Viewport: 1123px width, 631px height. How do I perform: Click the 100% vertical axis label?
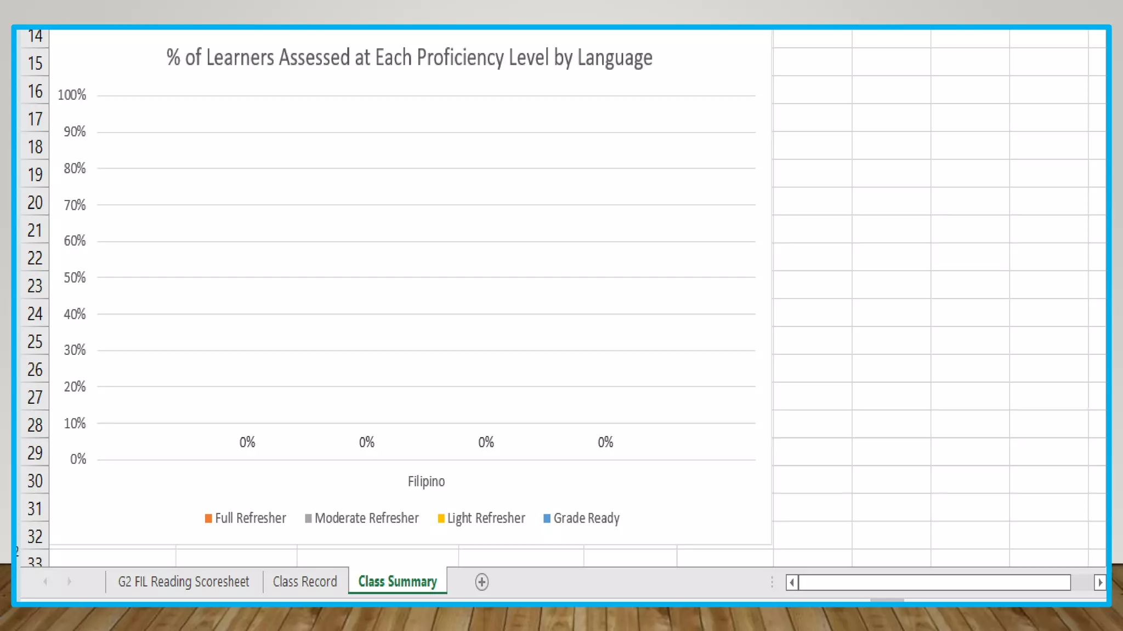72,95
